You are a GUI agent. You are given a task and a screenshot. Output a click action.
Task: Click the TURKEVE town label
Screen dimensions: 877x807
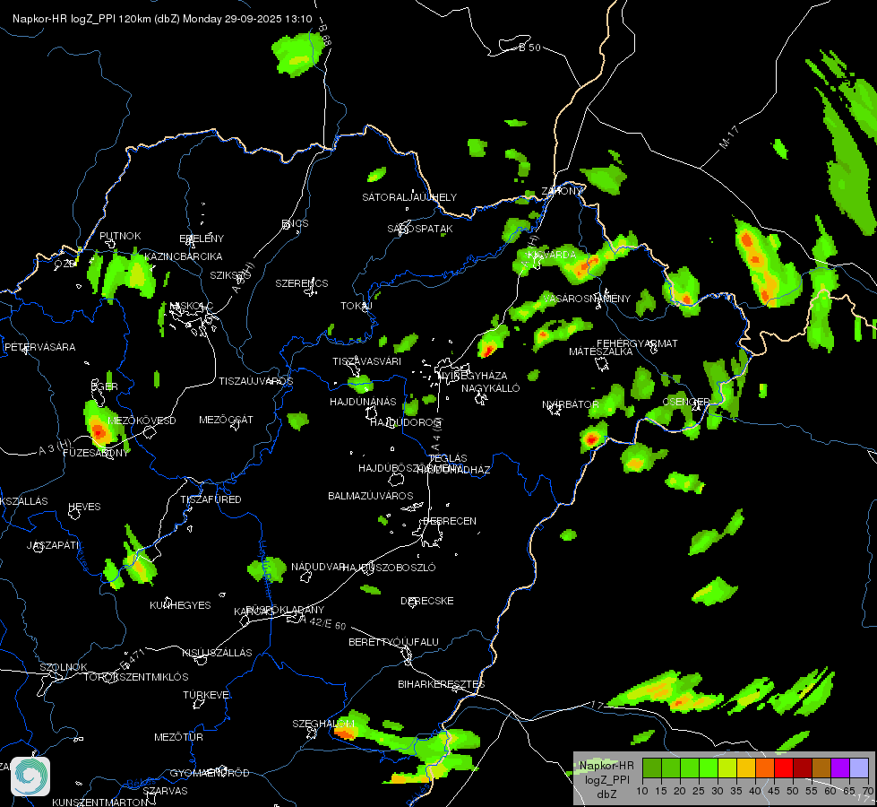coord(206,695)
